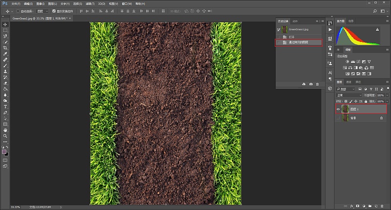This screenshot has width=391, height=210.
Task: Click the foreground color swatch
Action: point(4,152)
